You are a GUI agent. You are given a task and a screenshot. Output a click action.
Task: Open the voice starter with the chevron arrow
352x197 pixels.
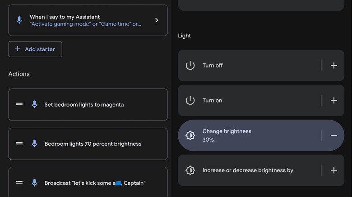coord(157,20)
